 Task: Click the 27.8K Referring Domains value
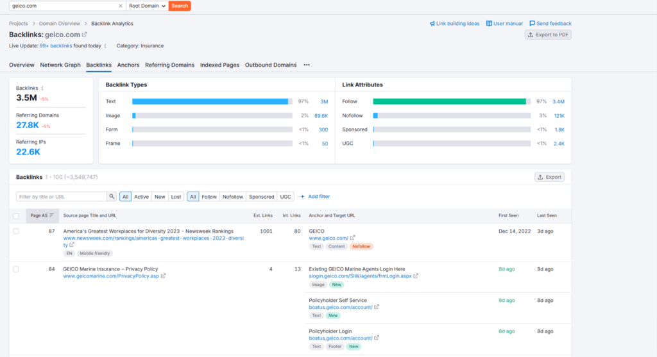click(x=28, y=125)
